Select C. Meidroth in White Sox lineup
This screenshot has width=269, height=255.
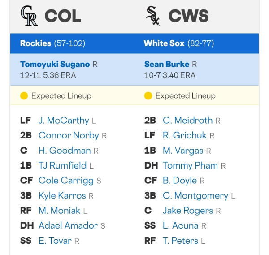tap(188, 121)
